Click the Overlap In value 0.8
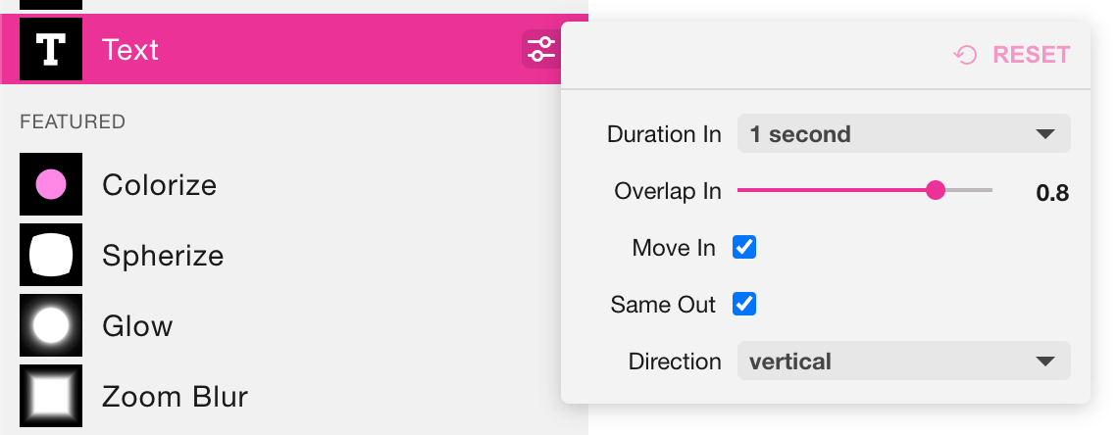This screenshot has height=435, width=1118. tap(1051, 193)
